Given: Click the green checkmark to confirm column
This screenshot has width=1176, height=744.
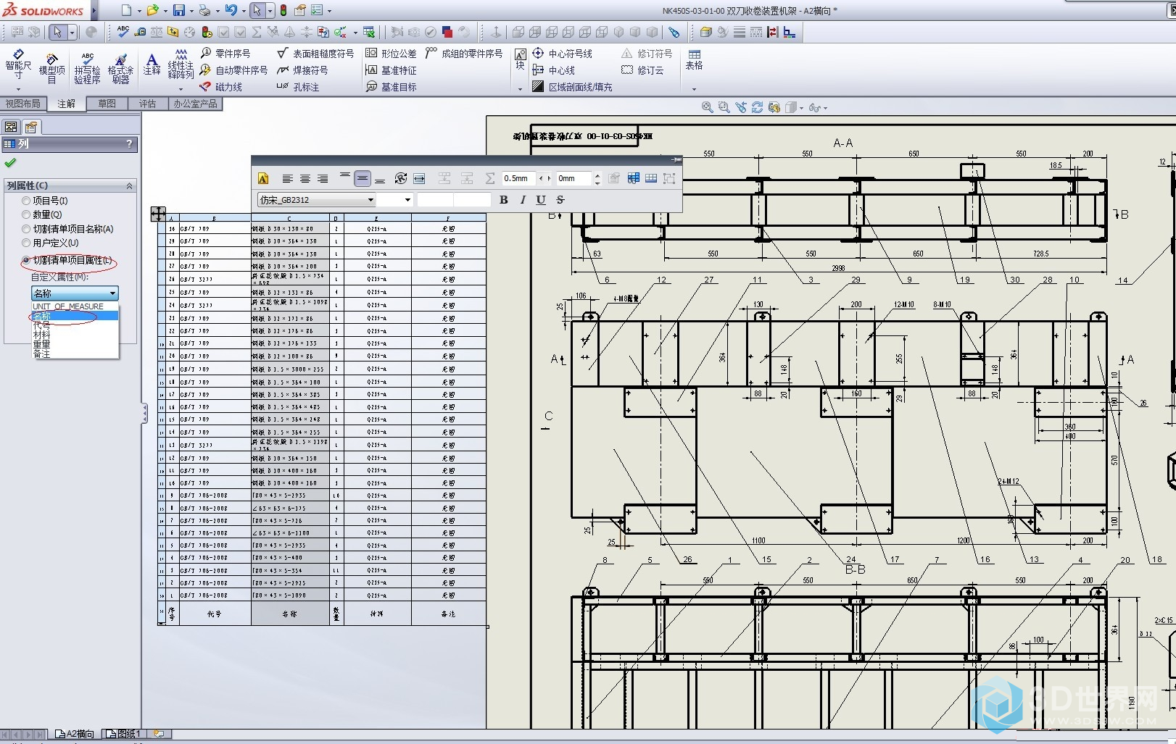Looking at the screenshot, I should click(x=10, y=163).
